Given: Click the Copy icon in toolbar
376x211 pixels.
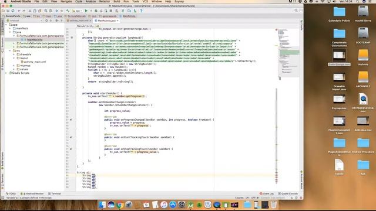Looking at the screenshot, I should click(x=35, y=11).
